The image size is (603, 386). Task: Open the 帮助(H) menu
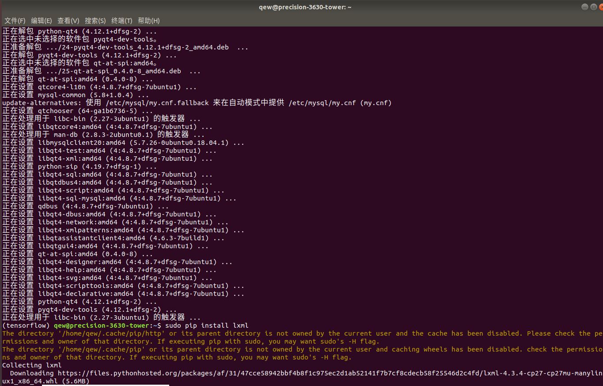pyautogui.click(x=148, y=20)
